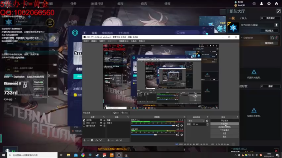The image size is (282, 158).
Task: Pop out the Controls dock via its header icon
Action: coord(238,117)
